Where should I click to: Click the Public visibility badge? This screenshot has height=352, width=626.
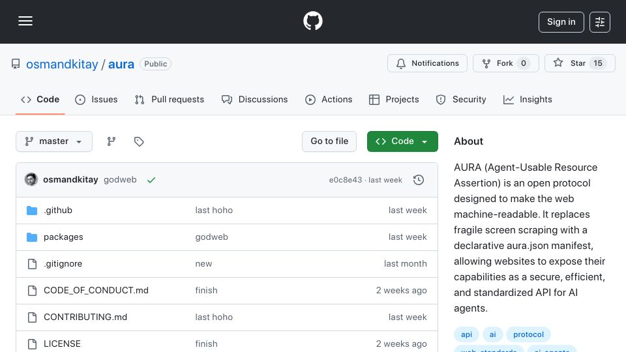[x=155, y=64]
